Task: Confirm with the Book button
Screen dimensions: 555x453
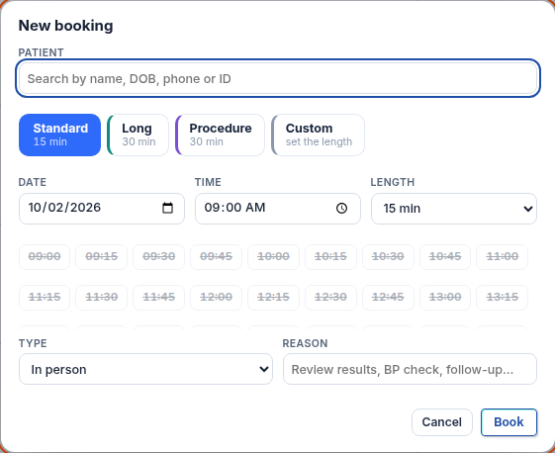Action: pos(509,422)
